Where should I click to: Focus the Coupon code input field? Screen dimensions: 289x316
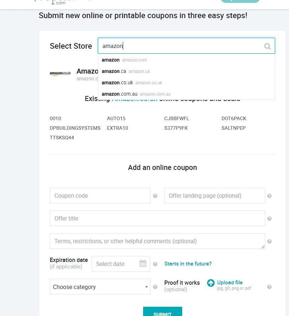point(100,196)
